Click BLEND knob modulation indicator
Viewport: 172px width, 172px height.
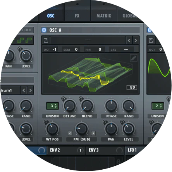[x=81, y=99]
